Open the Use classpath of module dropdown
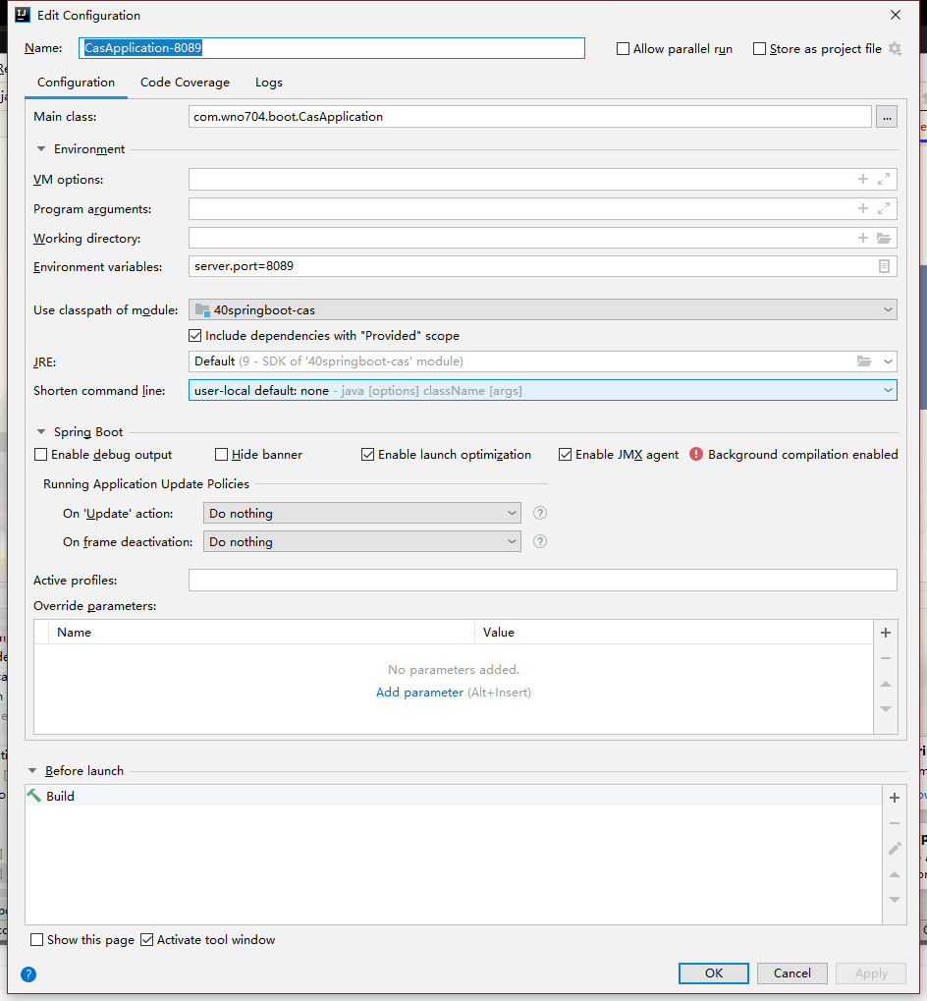 542,309
